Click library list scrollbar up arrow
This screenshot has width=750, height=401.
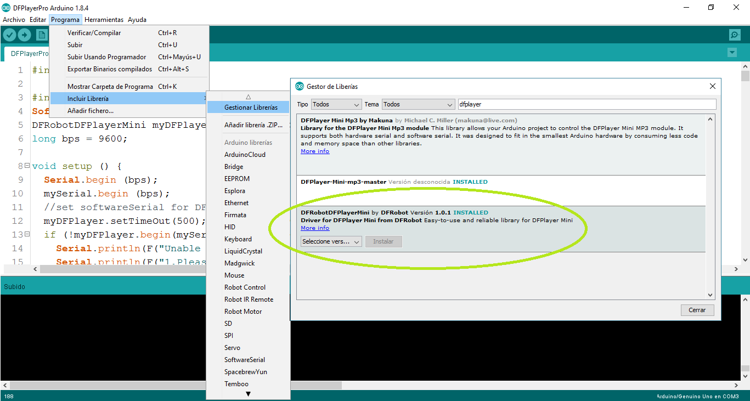710,119
